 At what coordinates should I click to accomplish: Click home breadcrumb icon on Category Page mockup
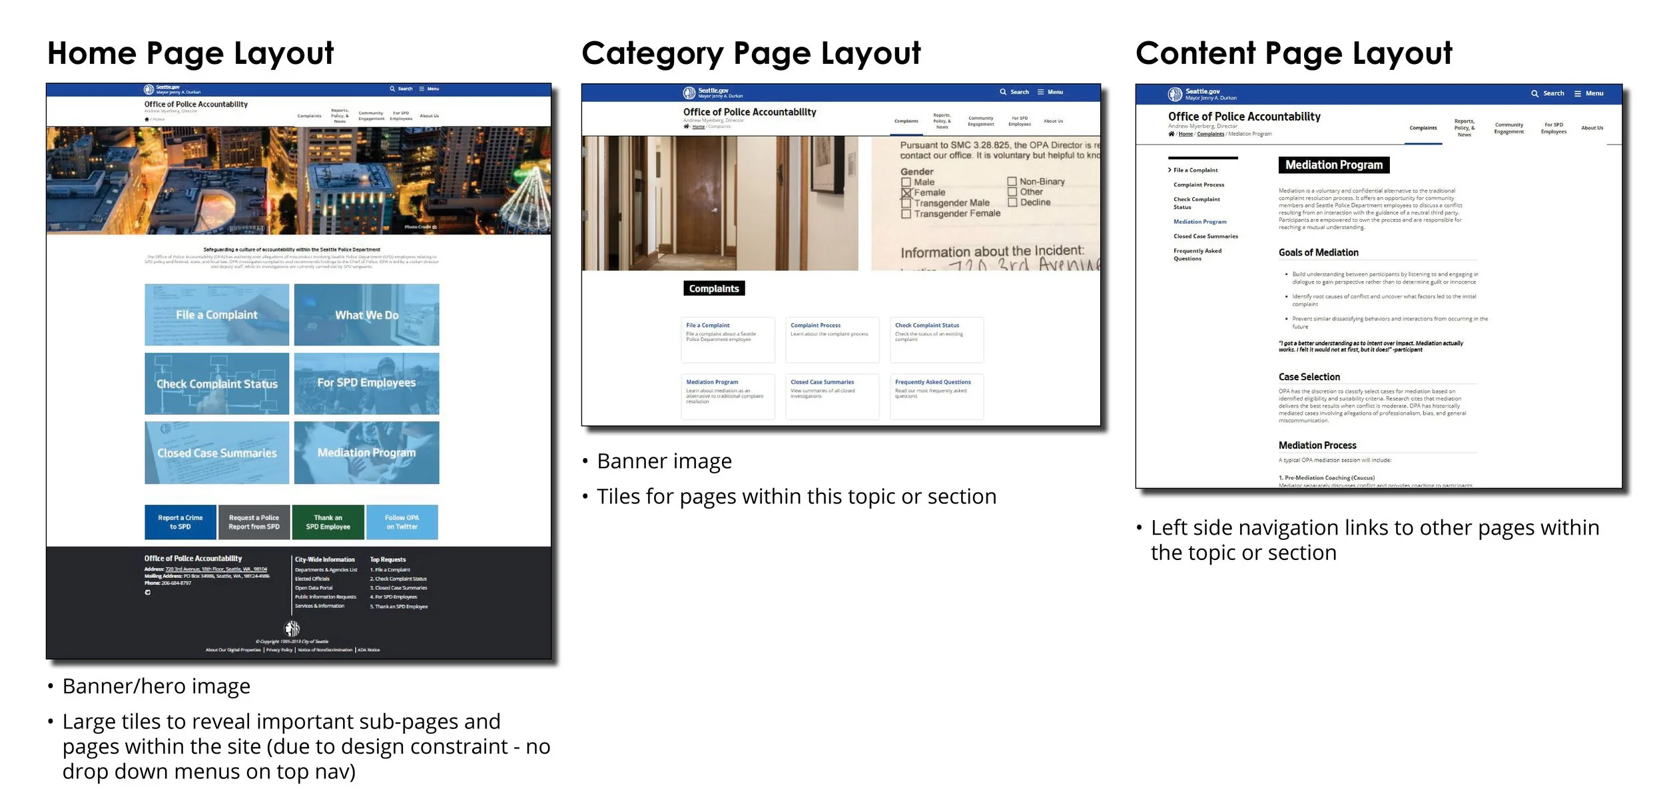click(687, 127)
